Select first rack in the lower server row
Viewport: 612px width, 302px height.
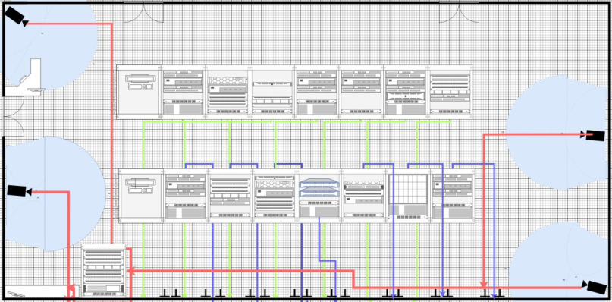coord(141,196)
